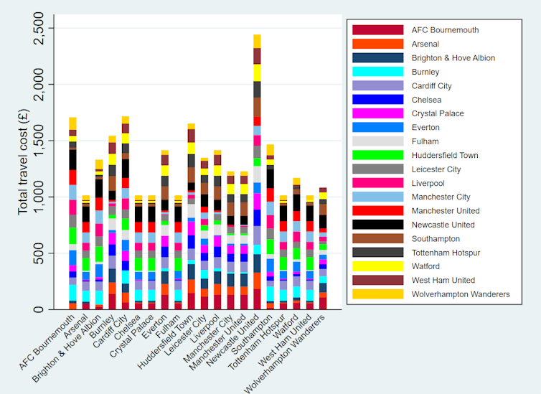Image resolution: width=541 pixels, height=394 pixels.
Task: Click the Newcastle United black legend swatch
Action: [378, 225]
